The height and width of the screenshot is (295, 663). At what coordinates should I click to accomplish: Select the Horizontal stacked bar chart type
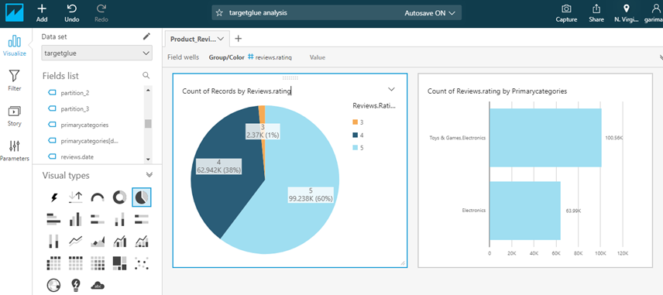point(98,219)
